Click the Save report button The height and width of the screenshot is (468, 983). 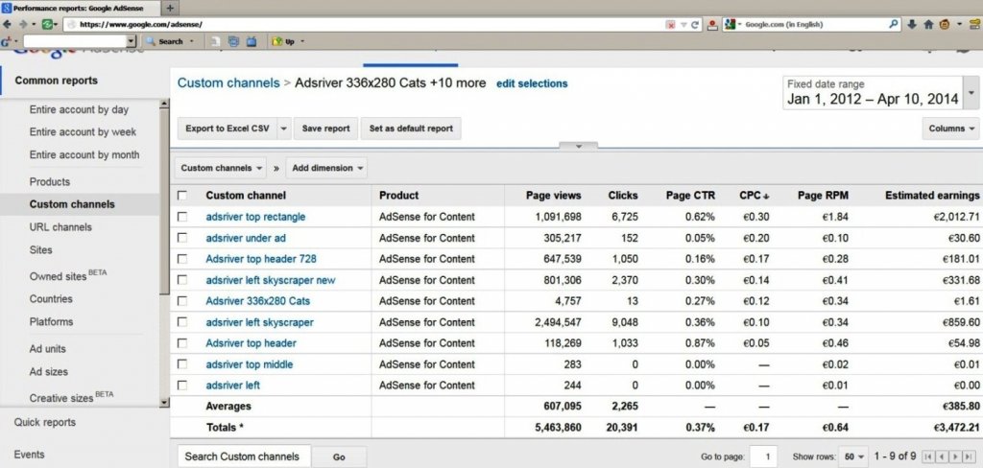(325, 128)
